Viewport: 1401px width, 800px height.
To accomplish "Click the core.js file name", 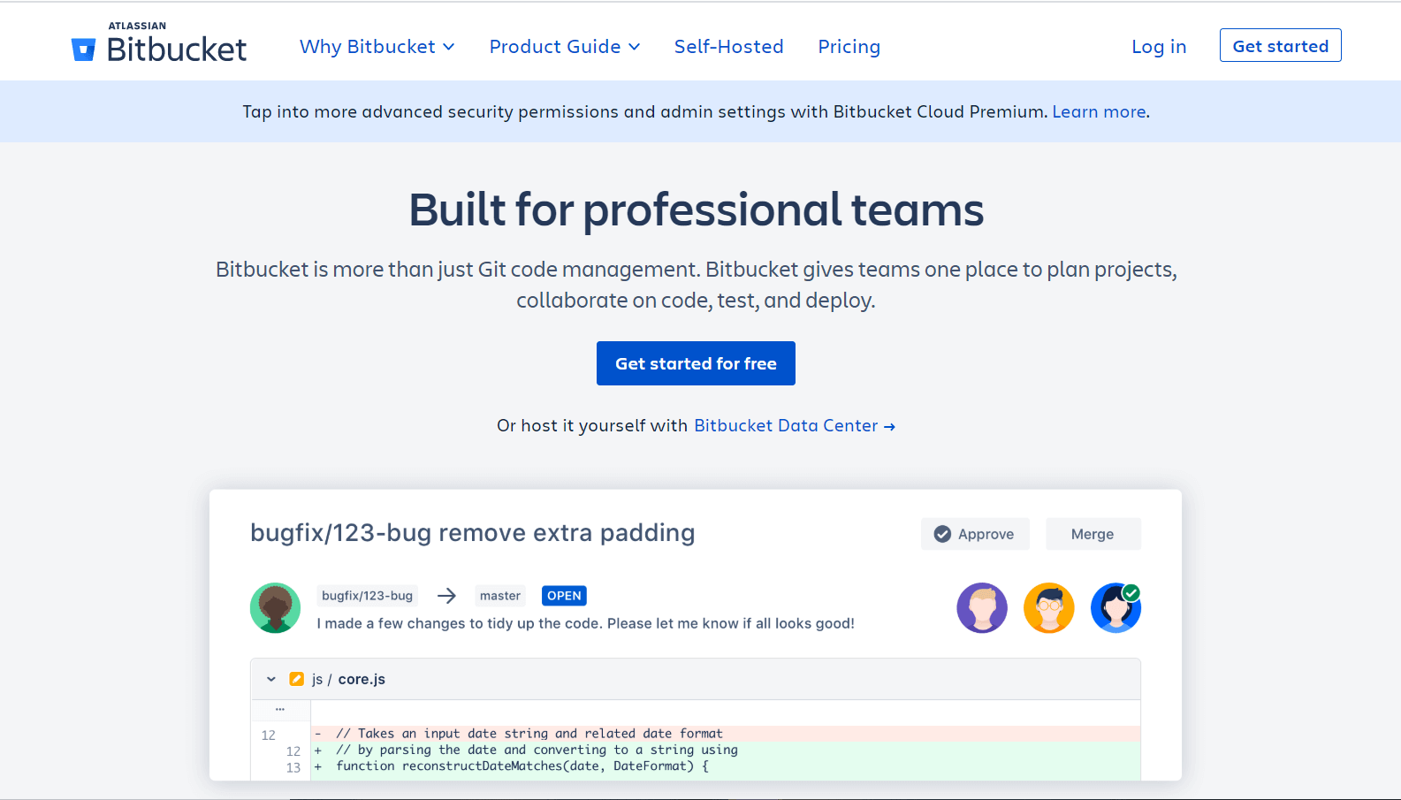I will (x=362, y=679).
